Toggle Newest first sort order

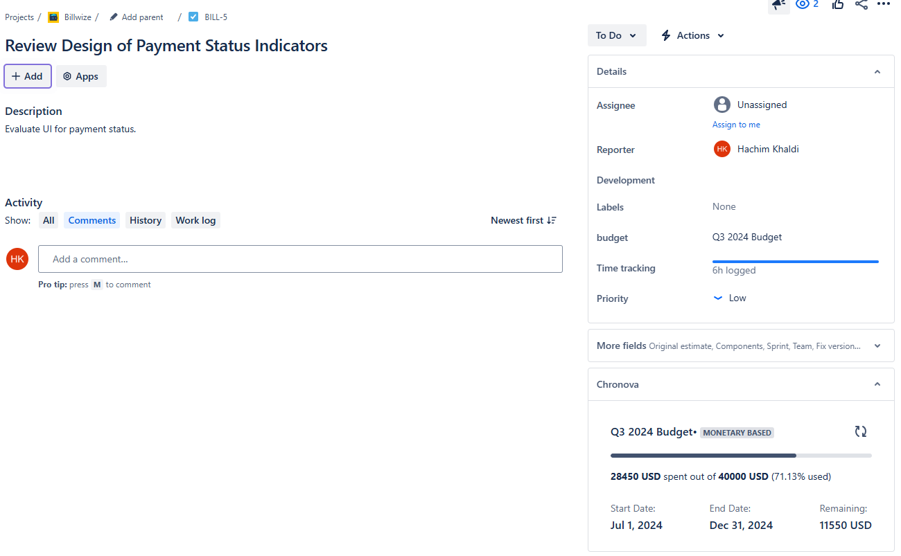pyautogui.click(x=523, y=220)
